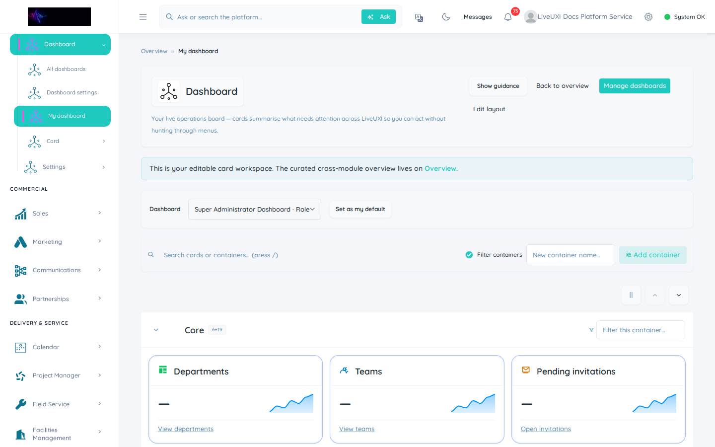Click the Ask button in search bar
This screenshot has height=447, width=715.
pos(378,17)
